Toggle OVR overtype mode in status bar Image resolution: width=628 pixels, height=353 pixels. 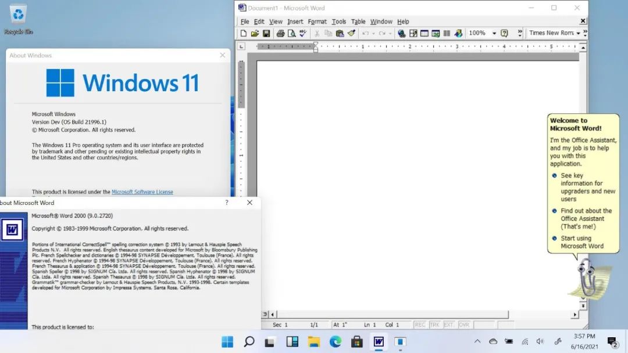[464, 325]
